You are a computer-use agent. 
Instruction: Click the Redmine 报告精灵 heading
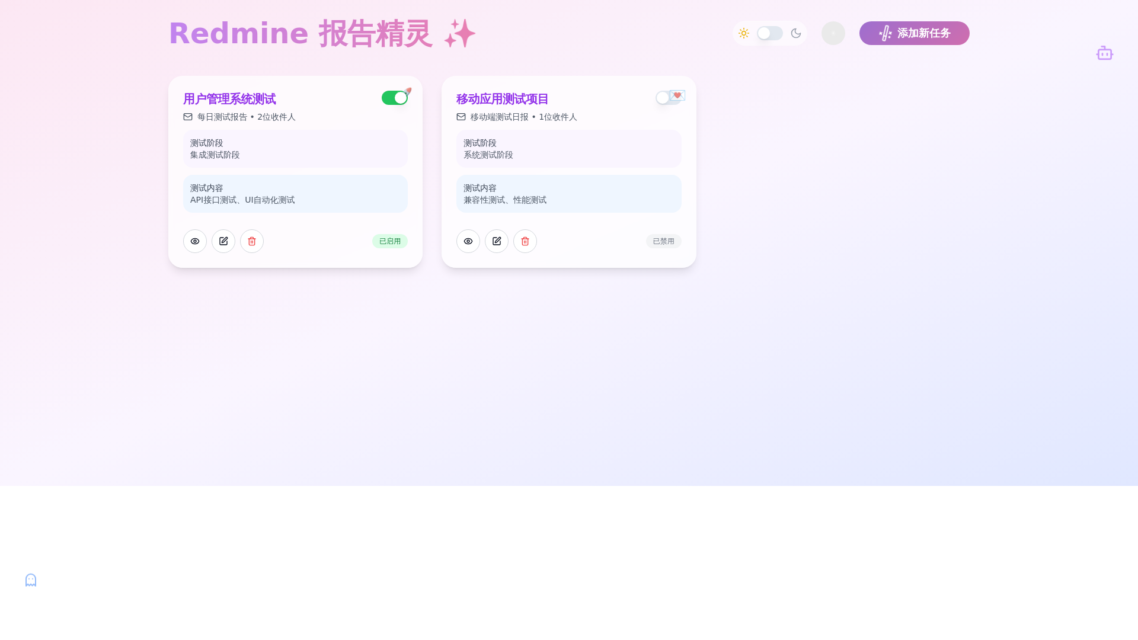pyautogui.click(x=322, y=33)
